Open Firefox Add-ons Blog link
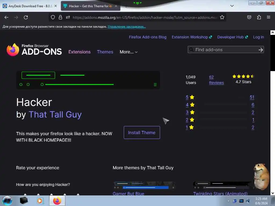275x206 pixels. tap(148, 37)
